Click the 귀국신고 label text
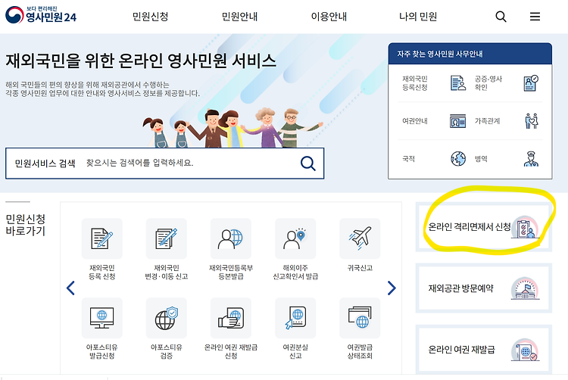The width and height of the screenshot is (568, 380). [360, 268]
